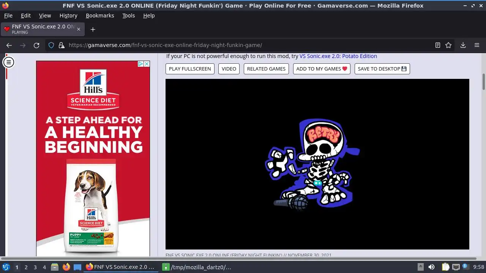Click PLAY FULLSCREEN button

click(x=190, y=69)
